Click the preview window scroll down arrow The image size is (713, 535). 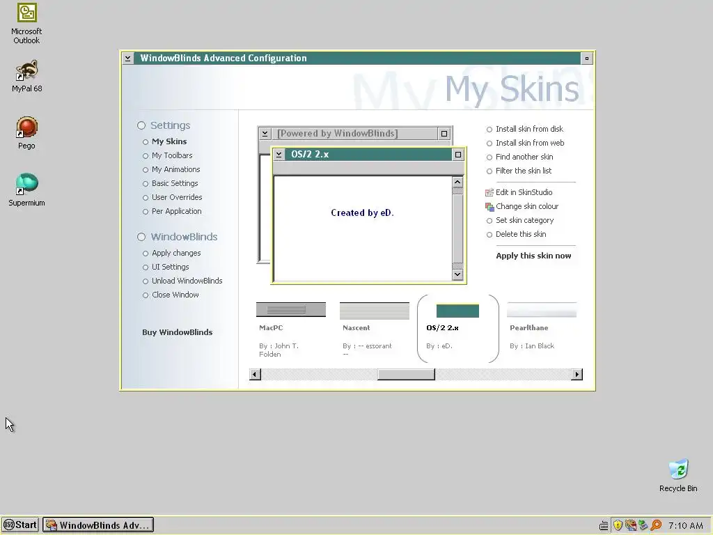point(457,274)
